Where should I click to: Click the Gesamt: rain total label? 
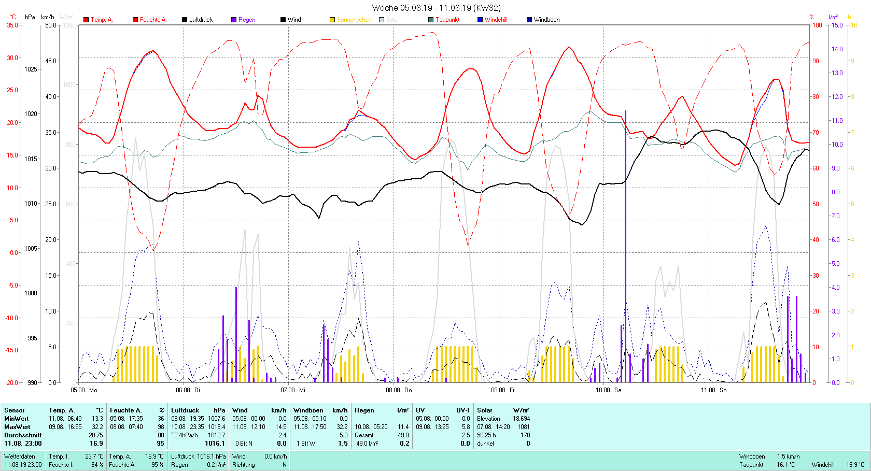364,435
